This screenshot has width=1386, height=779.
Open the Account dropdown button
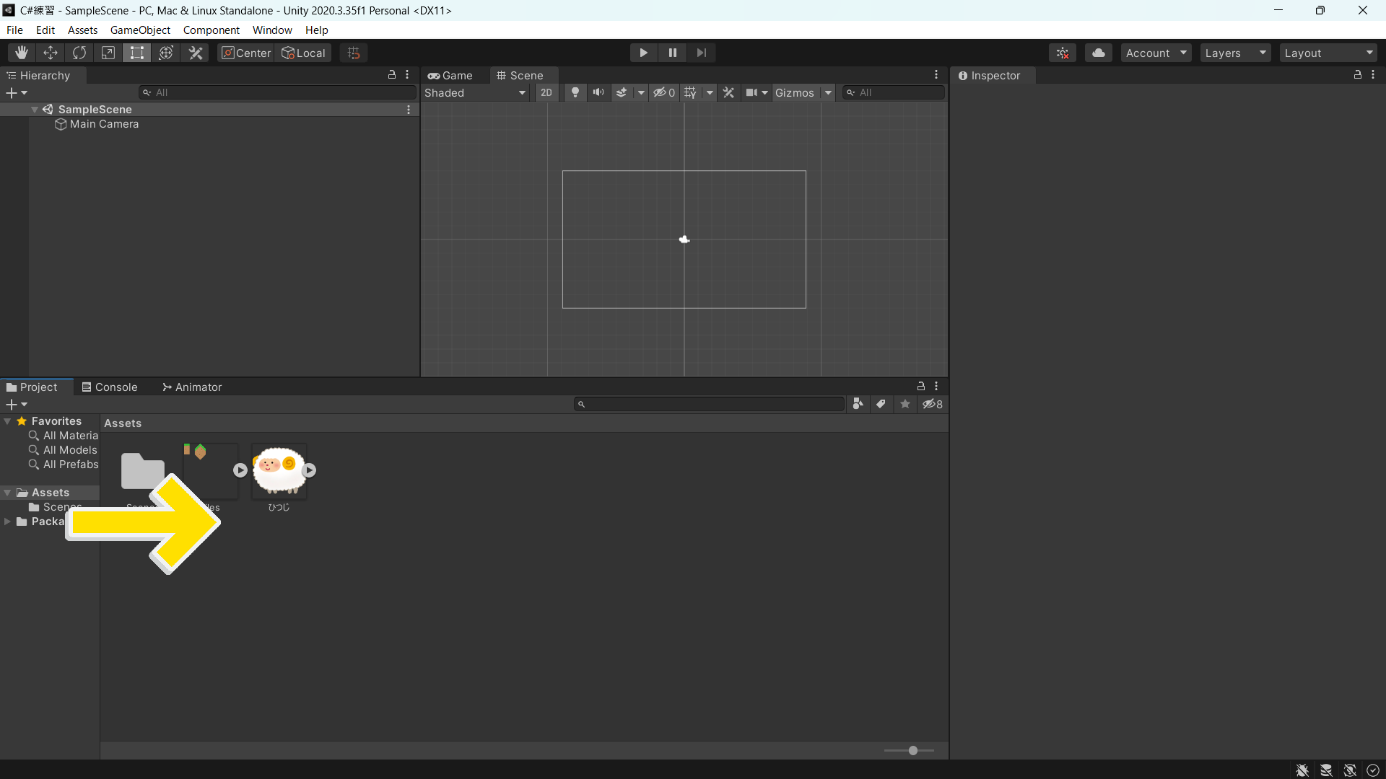point(1156,53)
